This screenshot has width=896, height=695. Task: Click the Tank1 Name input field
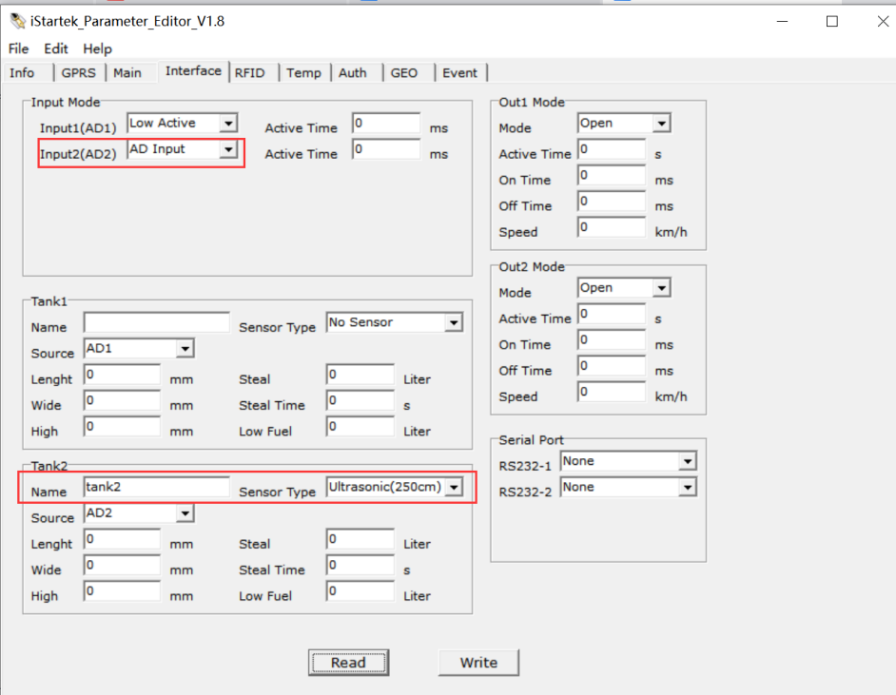(x=156, y=323)
